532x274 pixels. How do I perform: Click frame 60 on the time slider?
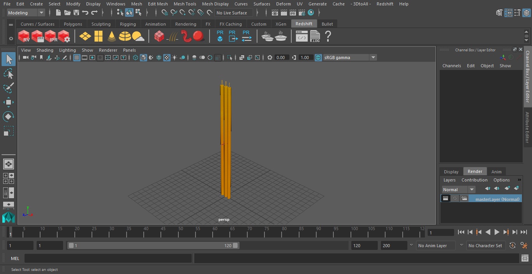coord(215,232)
